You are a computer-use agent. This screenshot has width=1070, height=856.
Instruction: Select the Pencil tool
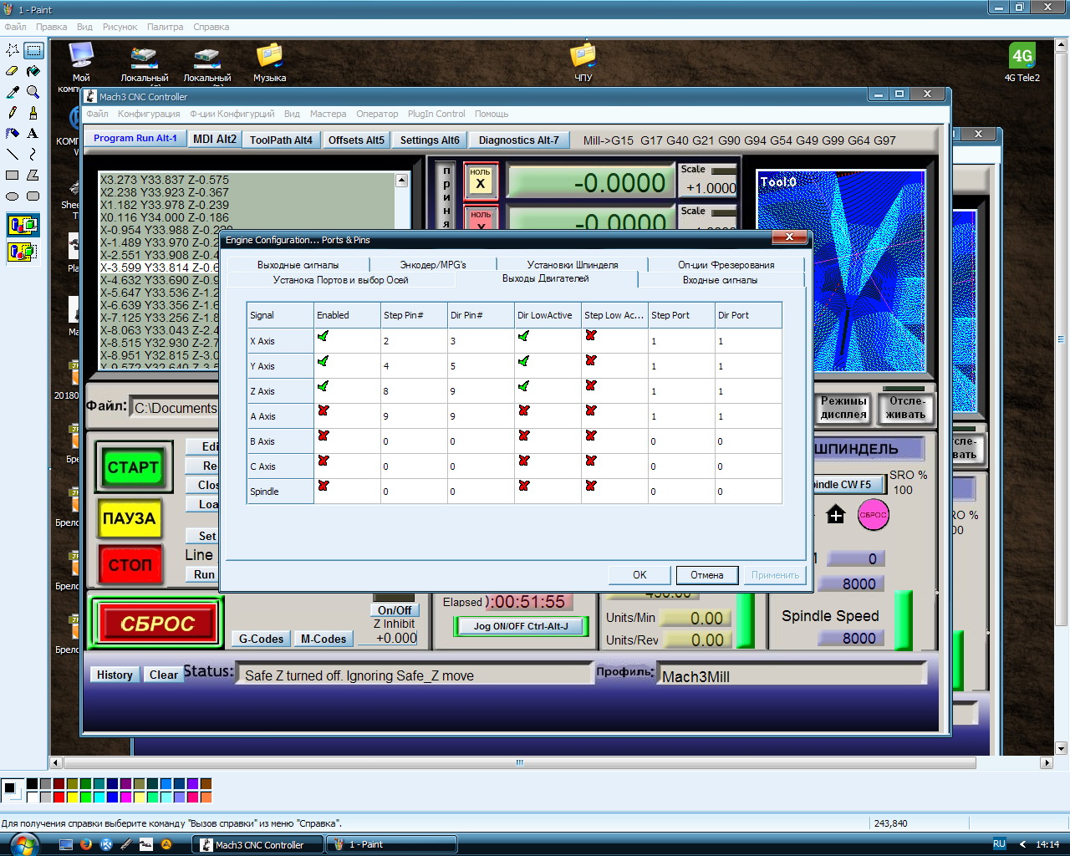pos(13,112)
